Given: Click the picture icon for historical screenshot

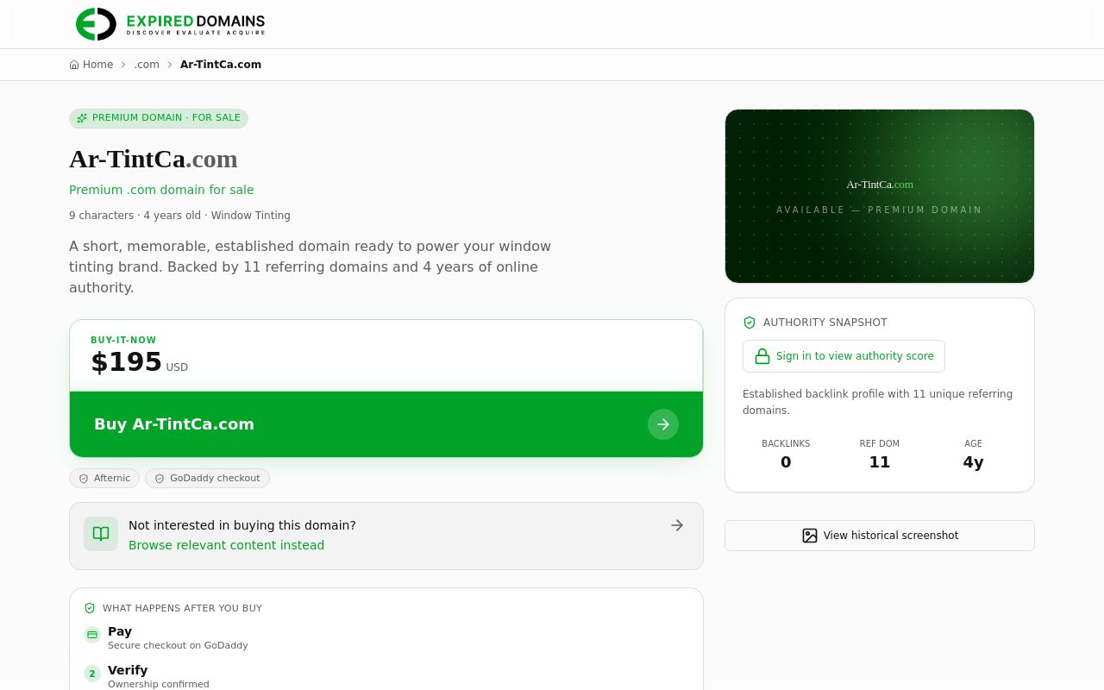Looking at the screenshot, I should coord(809,536).
